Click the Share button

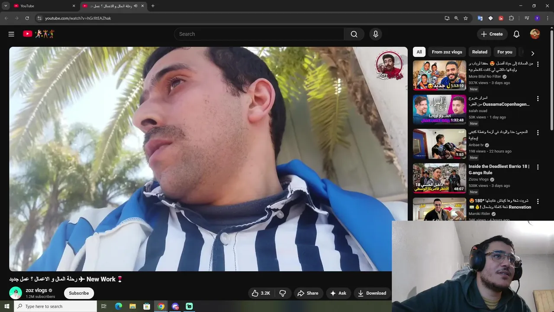coord(308,293)
